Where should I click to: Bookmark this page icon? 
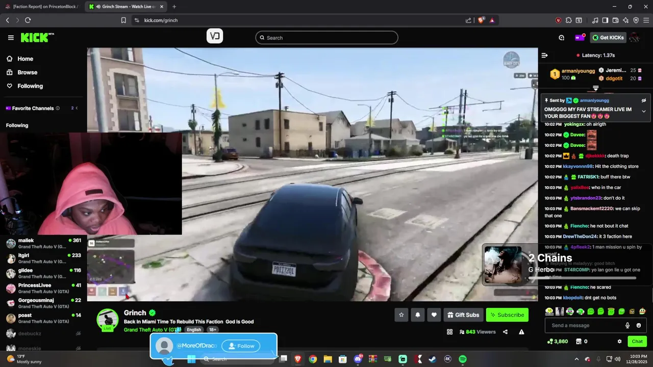123,20
